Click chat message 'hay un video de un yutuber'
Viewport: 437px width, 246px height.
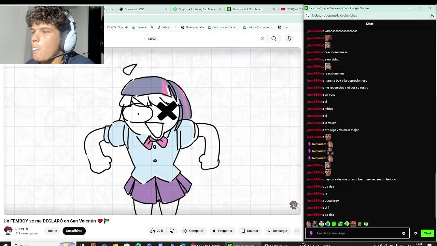pos(360,179)
